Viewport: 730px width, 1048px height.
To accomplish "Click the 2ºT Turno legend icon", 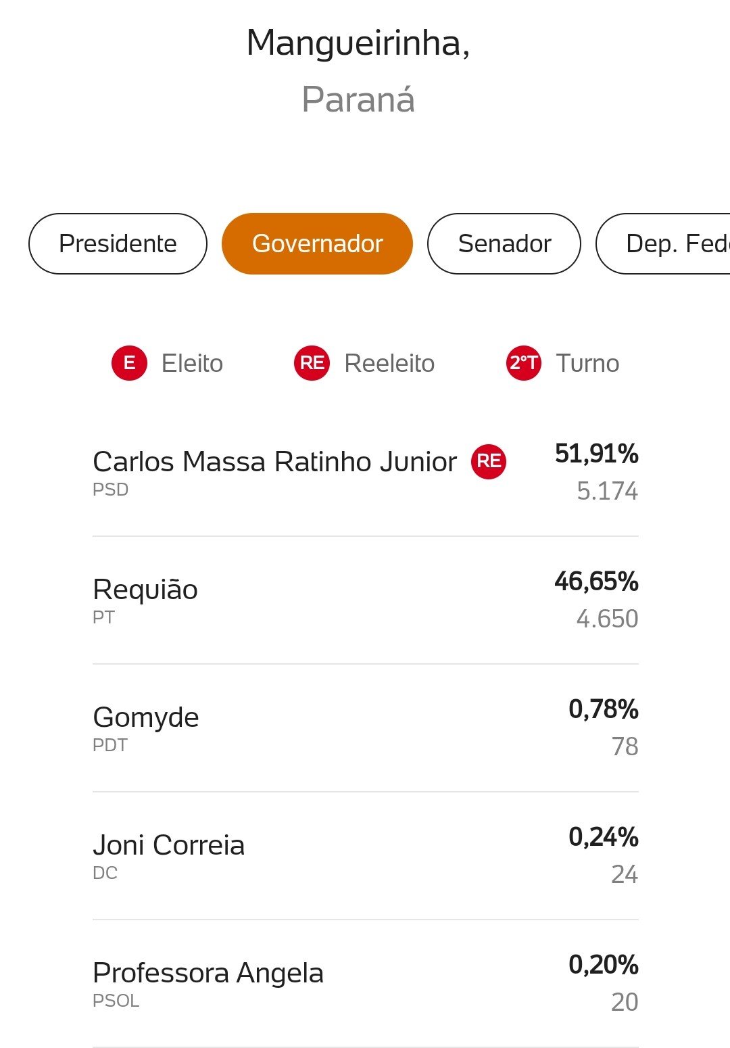I will pyautogui.click(x=524, y=363).
